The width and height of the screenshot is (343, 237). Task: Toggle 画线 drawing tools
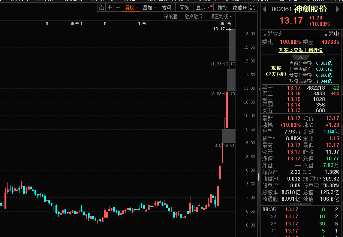click(x=184, y=7)
